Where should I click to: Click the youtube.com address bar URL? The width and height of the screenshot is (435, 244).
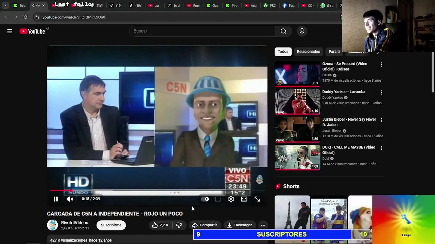[74, 17]
